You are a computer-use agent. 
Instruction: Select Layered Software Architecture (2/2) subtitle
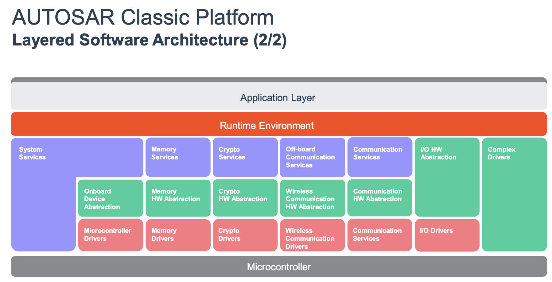149,40
